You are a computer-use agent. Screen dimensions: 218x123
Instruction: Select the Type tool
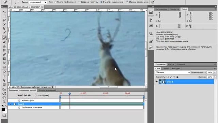coord(4,76)
